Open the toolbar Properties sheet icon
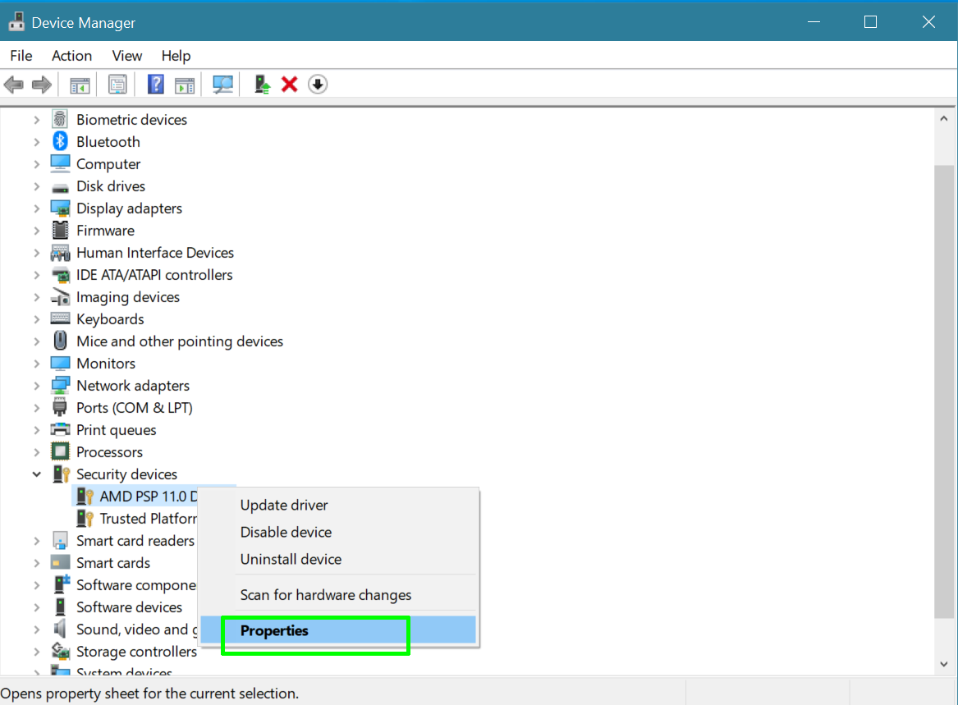Viewport: 958px width, 705px height. (x=117, y=85)
